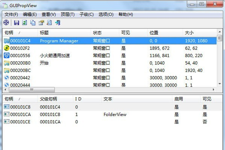Image resolution: width=225 pixels, height=150 pixels.
Task: Click the horizontal scrollbar right arrow
Action: pyautogui.click(x=214, y=90)
